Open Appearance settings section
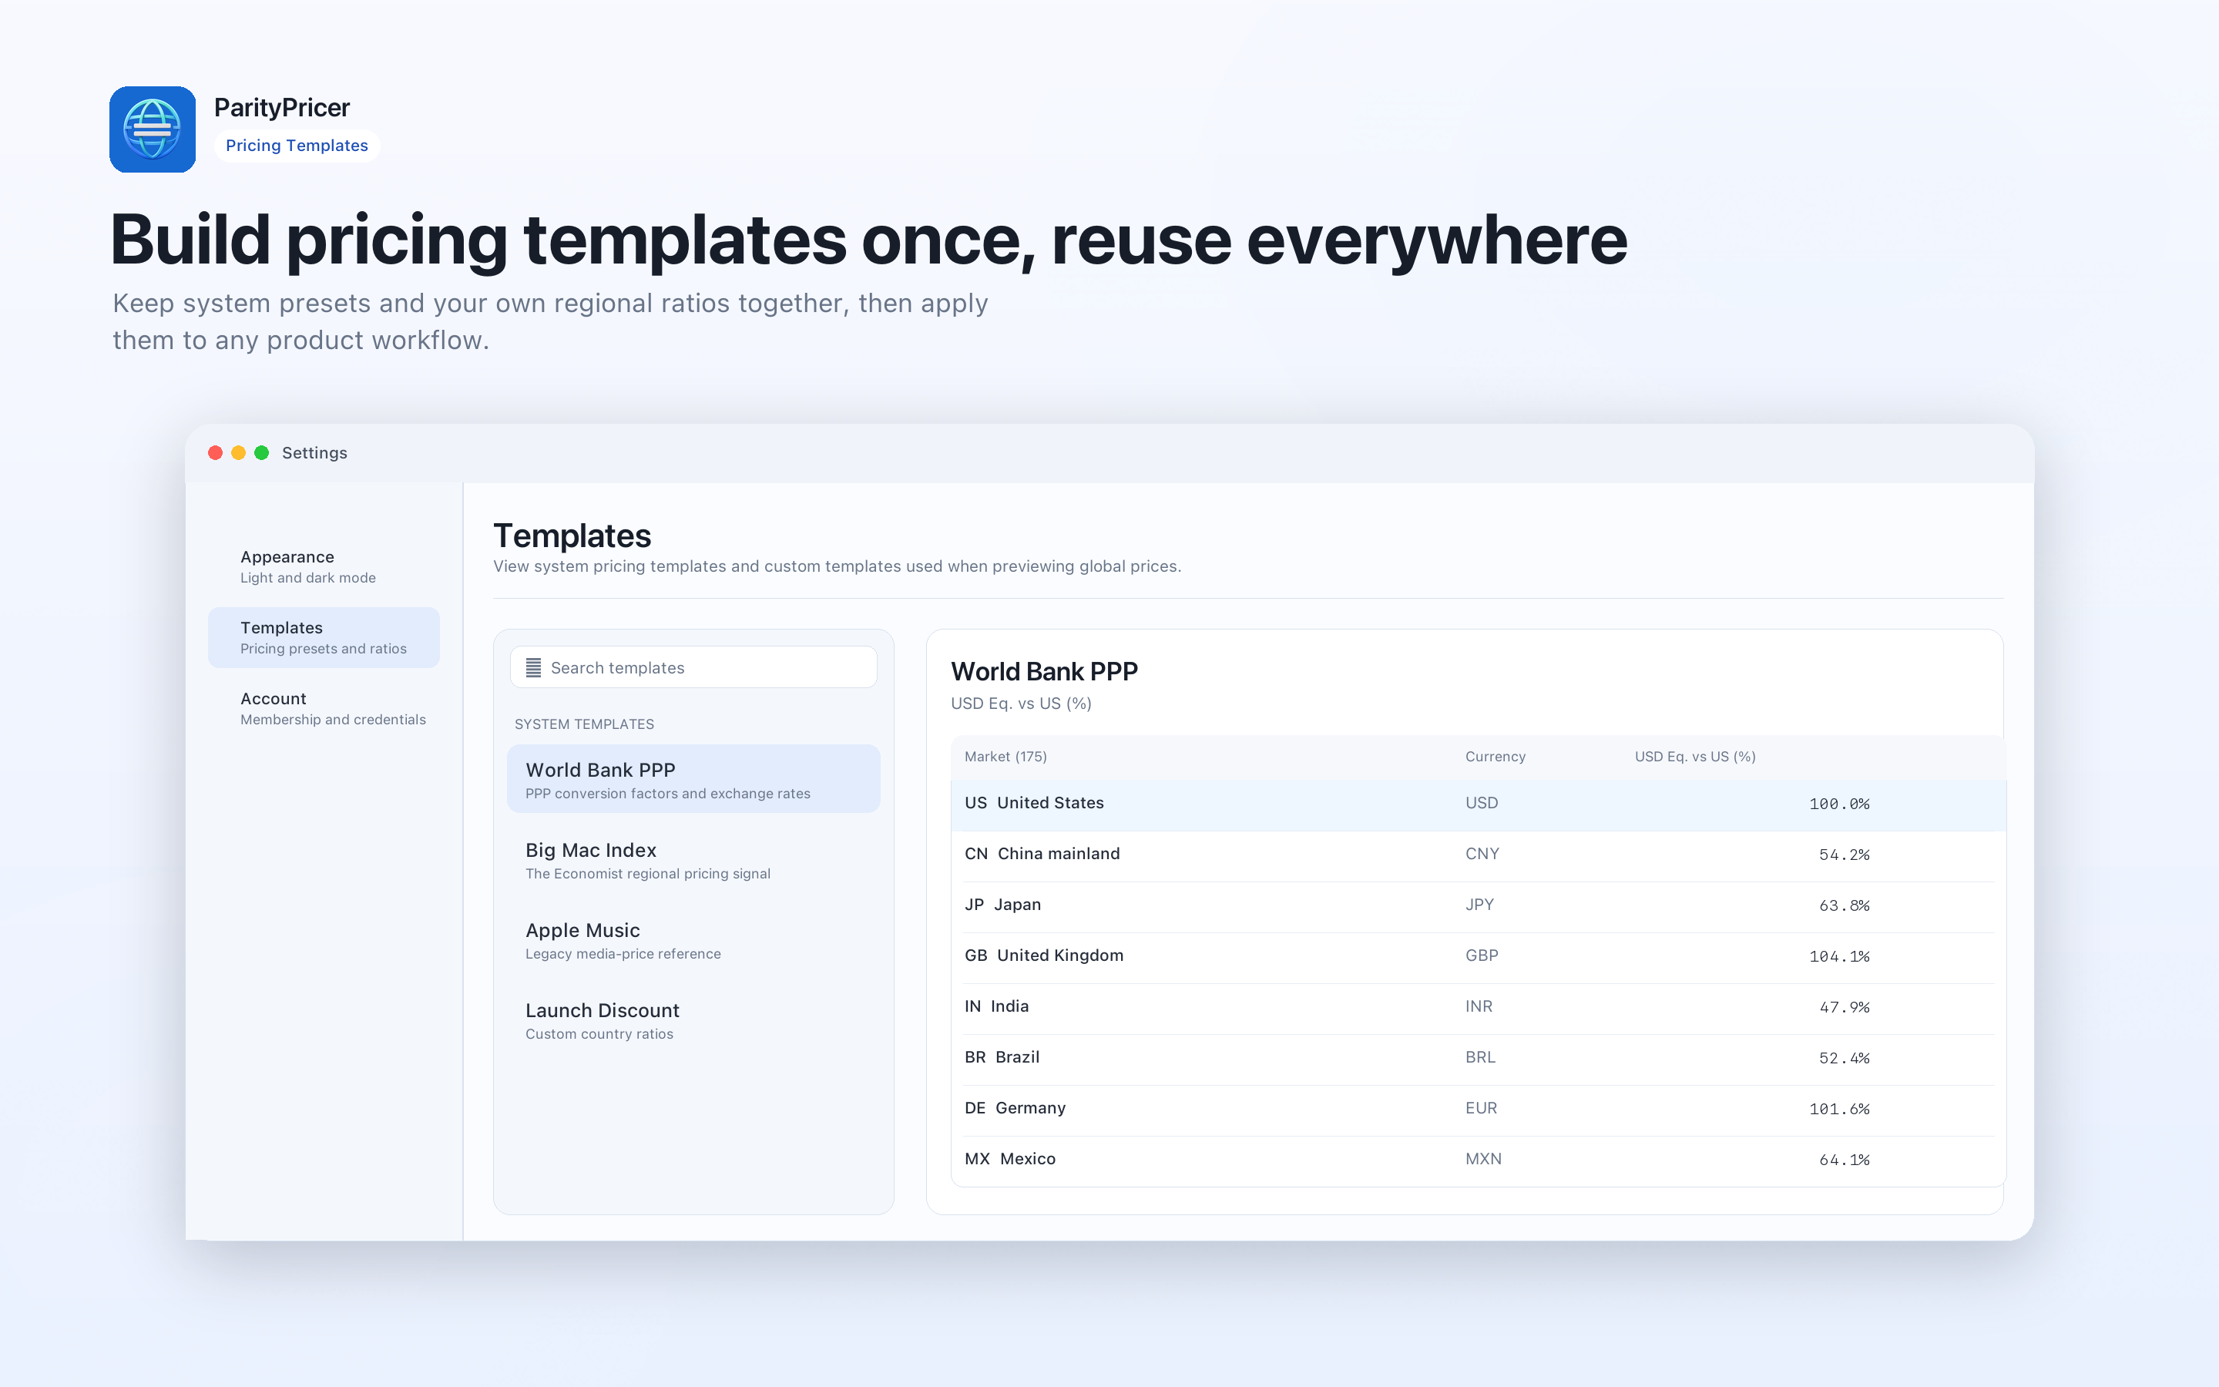 pos(324,567)
